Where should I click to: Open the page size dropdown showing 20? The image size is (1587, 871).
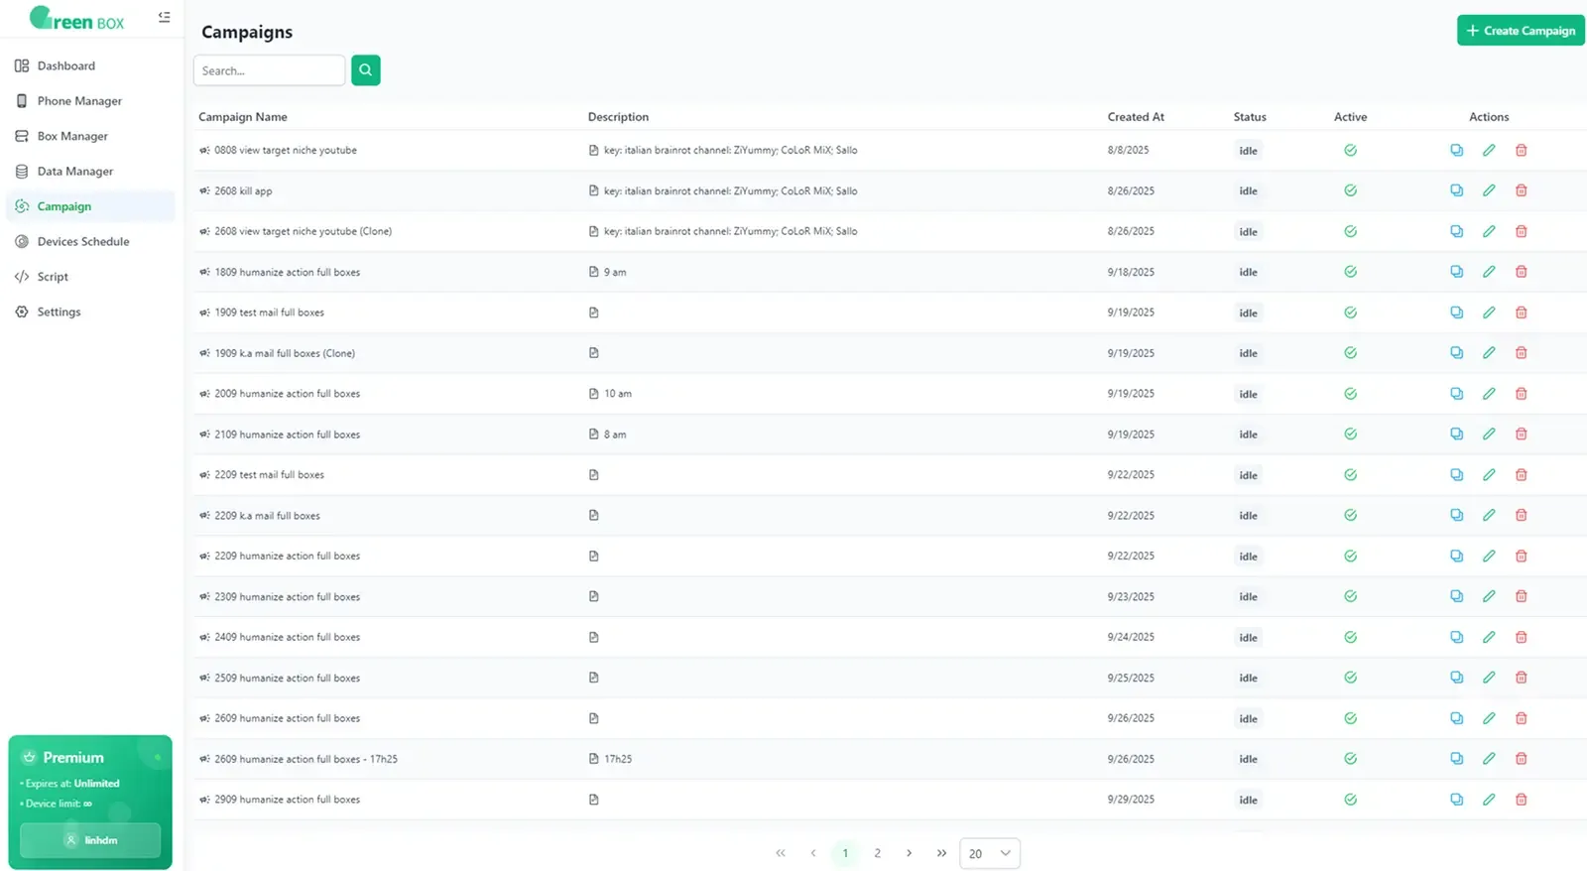(x=990, y=853)
